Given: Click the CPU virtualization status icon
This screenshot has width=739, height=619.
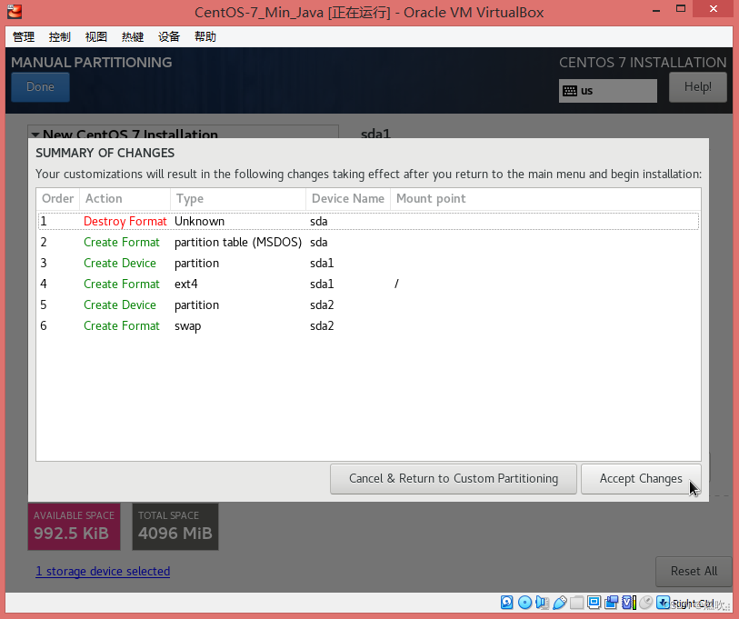Looking at the screenshot, I should pos(629,602).
